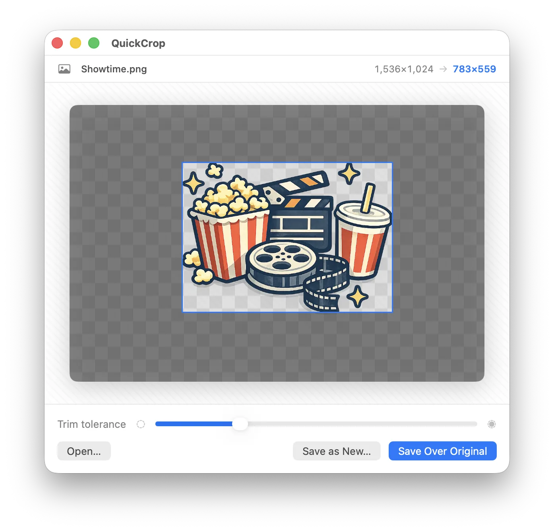The width and height of the screenshot is (554, 532).
Task: Click the blue filled part of the tolerance track
Action: [194, 424]
